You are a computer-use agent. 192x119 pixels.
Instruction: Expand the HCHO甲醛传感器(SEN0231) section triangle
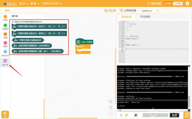[x=13, y=22]
